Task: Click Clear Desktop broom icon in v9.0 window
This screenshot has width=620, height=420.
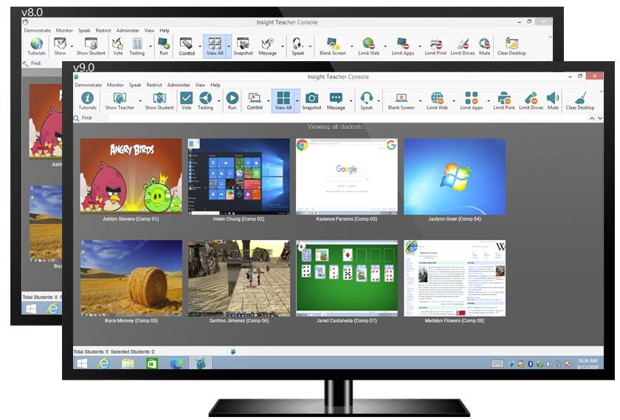Action: point(579,99)
